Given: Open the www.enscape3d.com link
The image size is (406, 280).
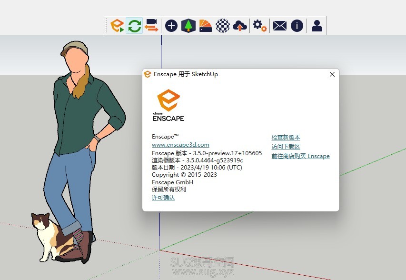Looking at the screenshot, I should pos(180,145).
